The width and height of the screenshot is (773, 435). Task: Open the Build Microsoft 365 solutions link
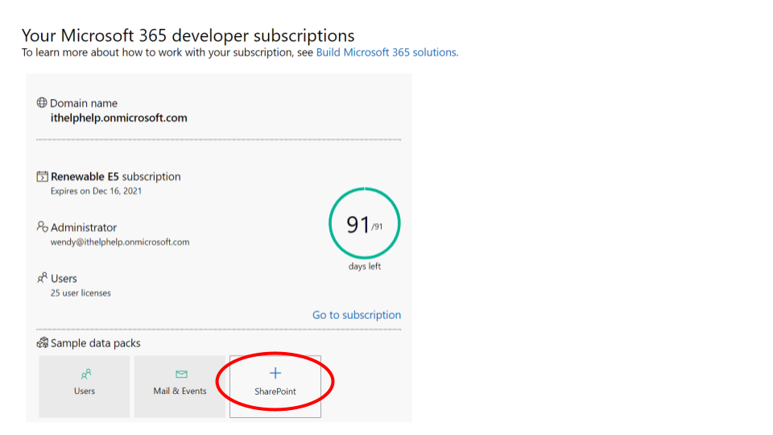click(387, 52)
